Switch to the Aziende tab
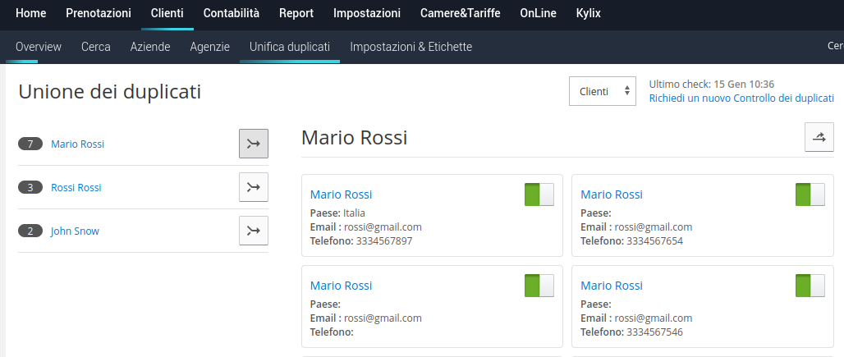This screenshot has height=357, width=844. pos(150,47)
